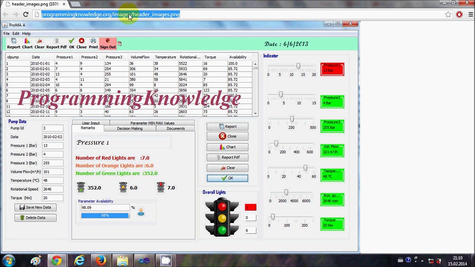Click the Close button with red X

(x=227, y=136)
